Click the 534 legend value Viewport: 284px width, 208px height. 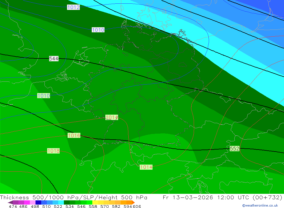70,206
